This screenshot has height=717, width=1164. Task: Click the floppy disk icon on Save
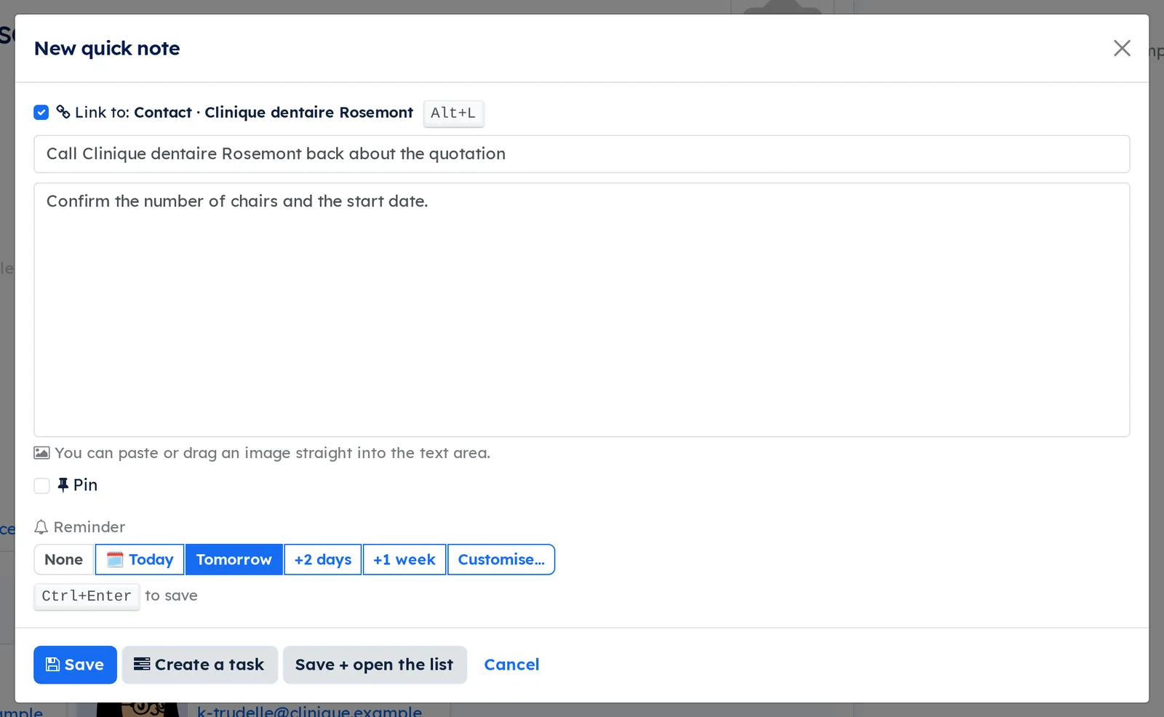click(53, 665)
